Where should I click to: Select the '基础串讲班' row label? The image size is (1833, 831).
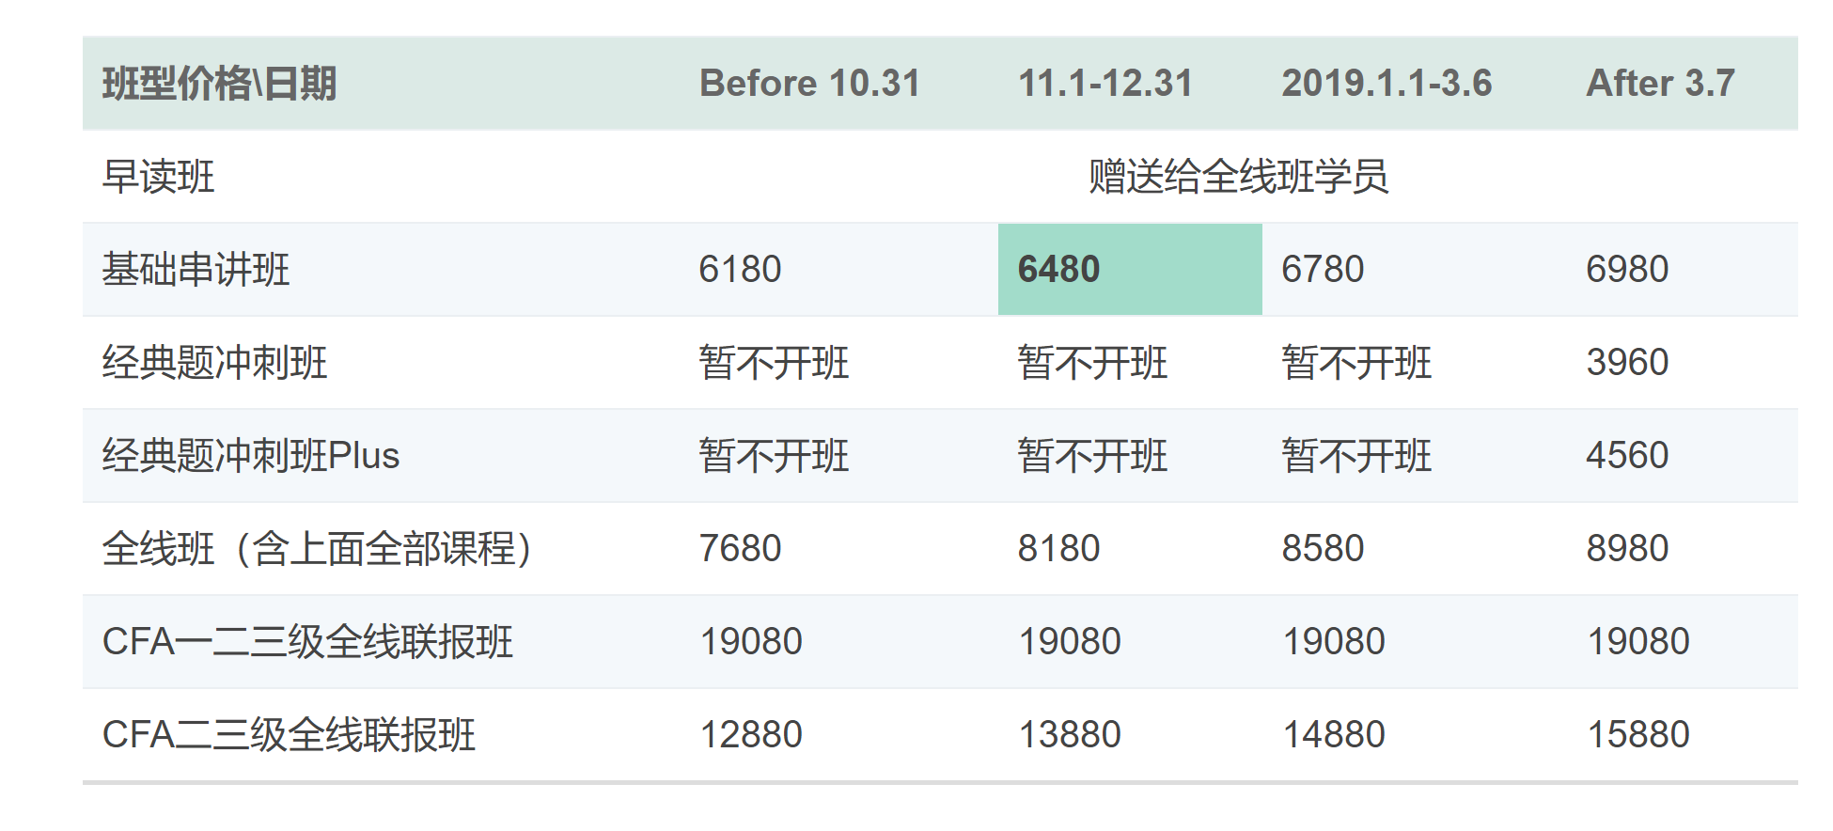pyautogui.click(x=196, y=270)
